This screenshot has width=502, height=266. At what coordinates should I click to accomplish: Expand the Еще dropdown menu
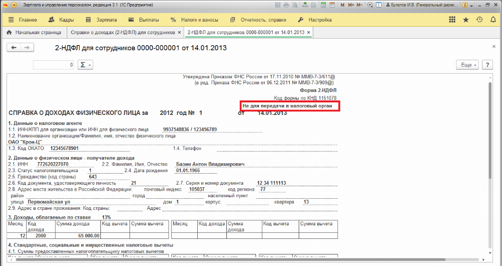click(x=467, y=65)
